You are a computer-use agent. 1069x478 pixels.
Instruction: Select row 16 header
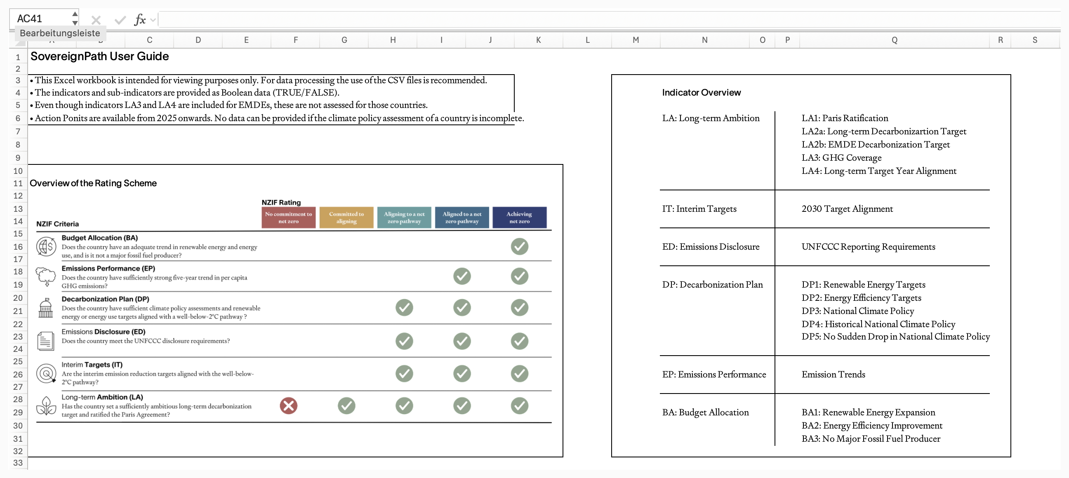click(18, 247)
